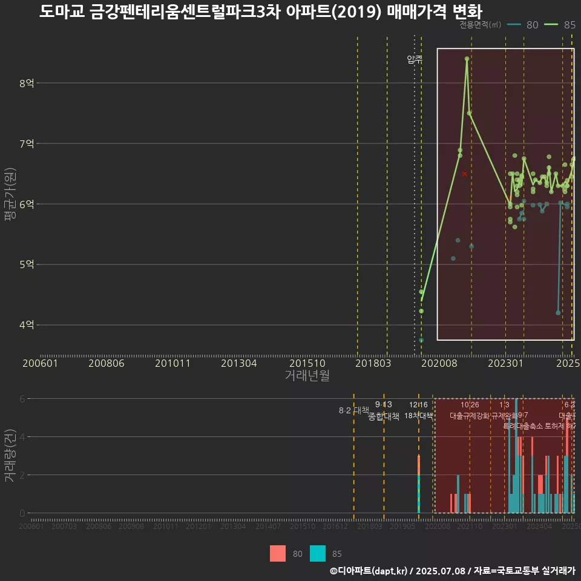Click the '종합대책' annotation text
The height and width of the screenshot is (581, 581).
(384, 416)
